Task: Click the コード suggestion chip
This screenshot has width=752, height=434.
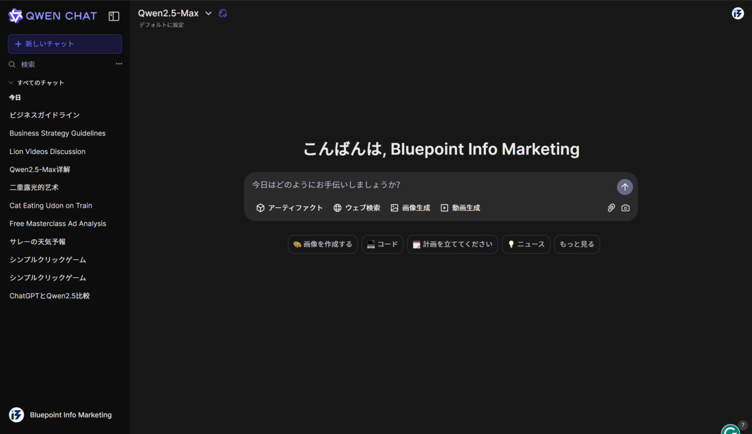Action: [382, 244]
